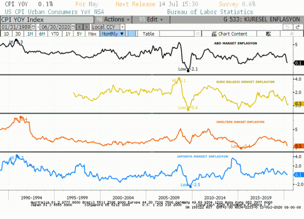Image resolution: width=304 pixels, height=219 pixels.
Task: Click the Japan low -2.5 marker point
Action: pos(190,187)
